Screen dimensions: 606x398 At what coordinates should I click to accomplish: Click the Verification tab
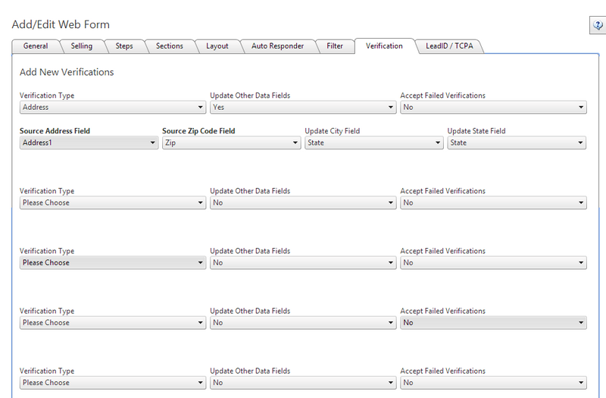pos(384,46)
